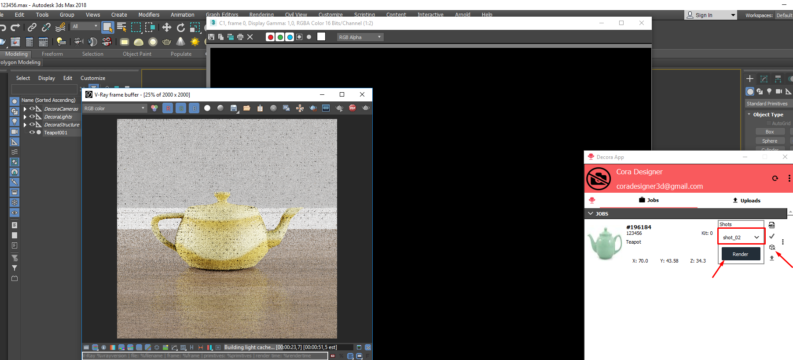Click the refresh icon in Decora header
The width and height of the screenshot is (793, 360).
coord(775,178)
